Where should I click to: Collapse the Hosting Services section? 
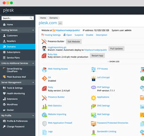coord(33,30)
